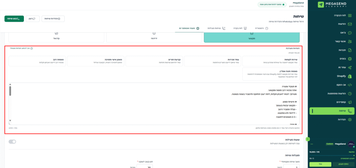Click the help icon next to prompt guide
This screenshot has width=356, height=168.
32,48
